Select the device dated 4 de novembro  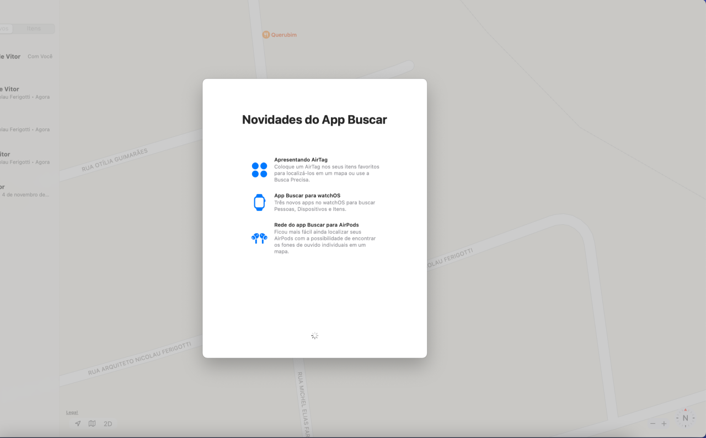[x=25, y=191]
